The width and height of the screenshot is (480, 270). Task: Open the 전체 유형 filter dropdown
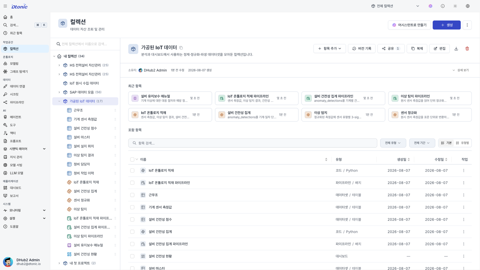point(393,143)
